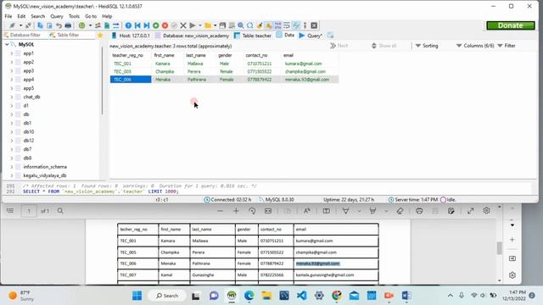Expand the information_schema database node

[12, 167]
